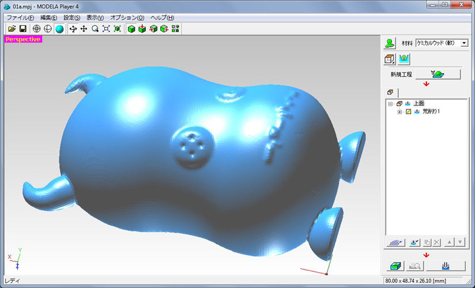475x288 pixels.
Task: Open the model settings green figure button
Action: [x=390, y=43]
